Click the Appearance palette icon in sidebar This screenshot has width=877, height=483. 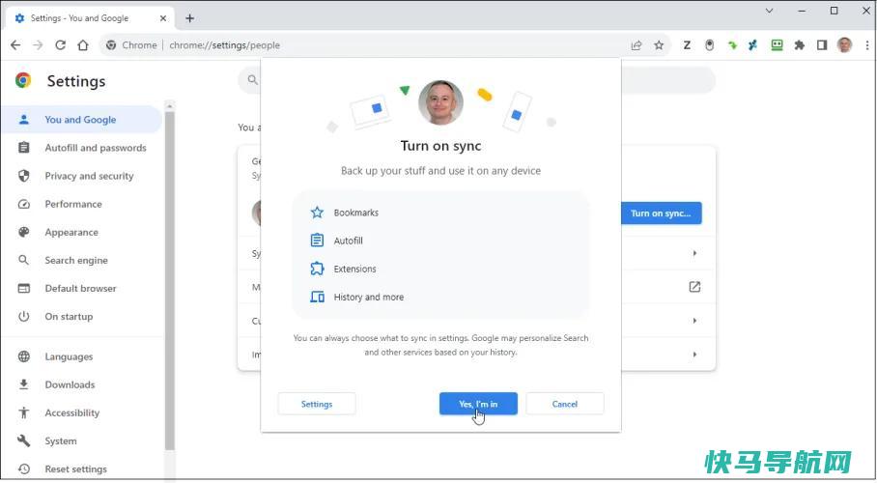[23, 232]
